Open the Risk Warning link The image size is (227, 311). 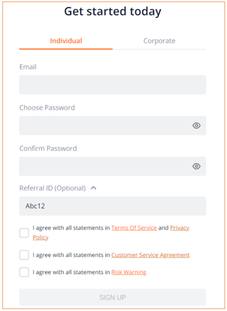[x=129, y=272]
